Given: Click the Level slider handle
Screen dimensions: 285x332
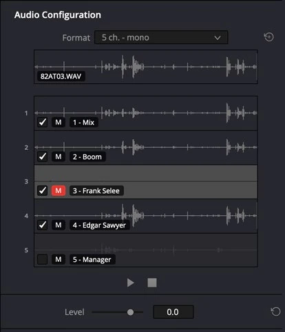Looking at the screenshot, I should [x=130, y=312].
